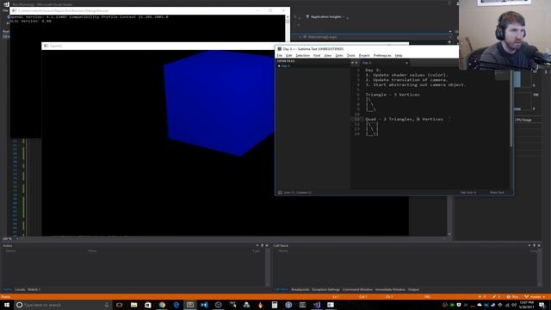
Task: Click the previous tab arrow in Sublime Text
Action: [x=352, y=63]
